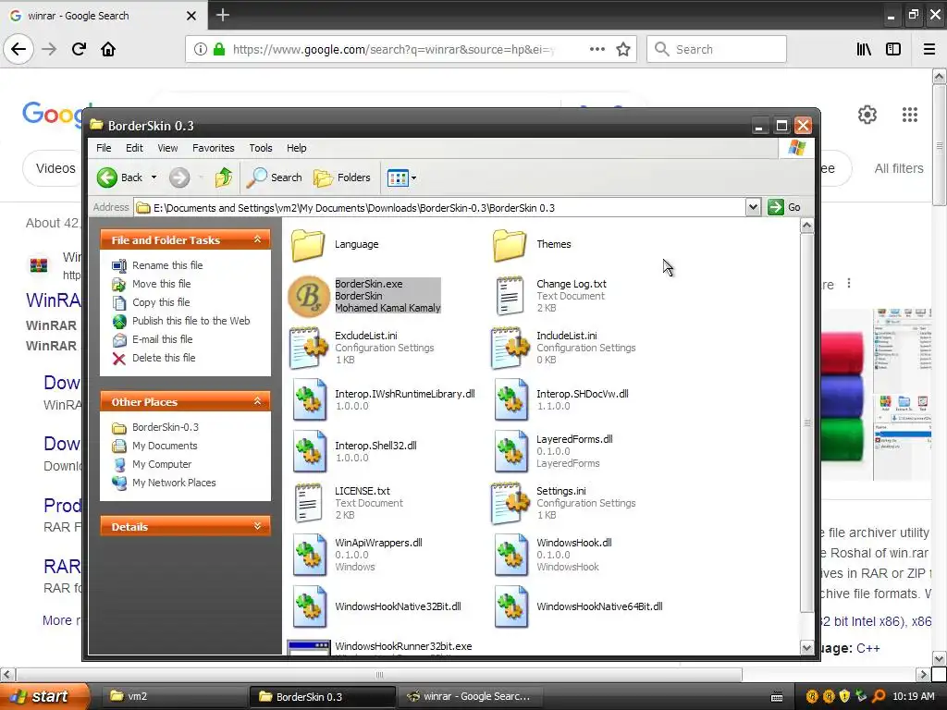Image resolution: width=947 pixels, height=710 pixels.
Task: Click Rename this file
Action: 167,265
